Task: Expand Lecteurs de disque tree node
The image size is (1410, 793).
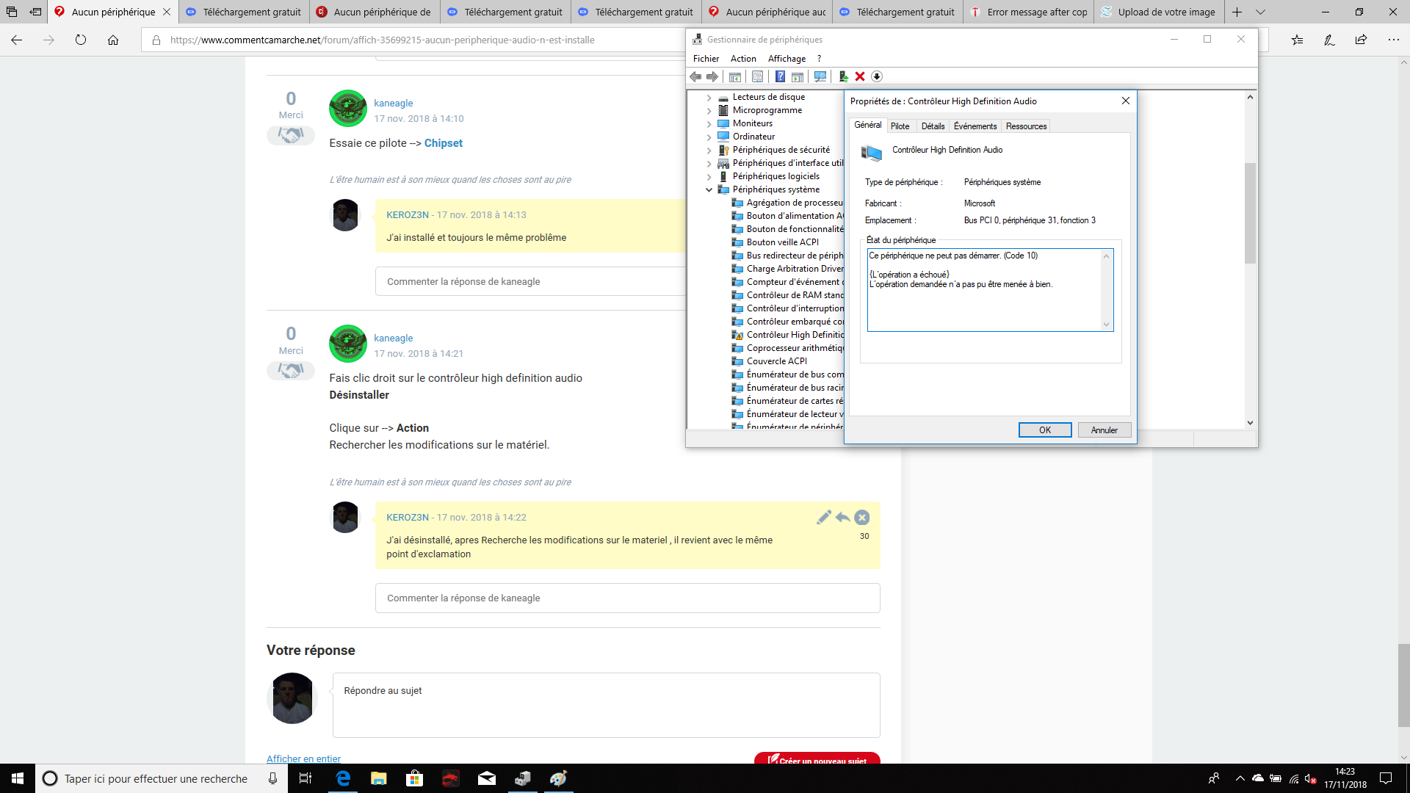Action: (709, 97)
